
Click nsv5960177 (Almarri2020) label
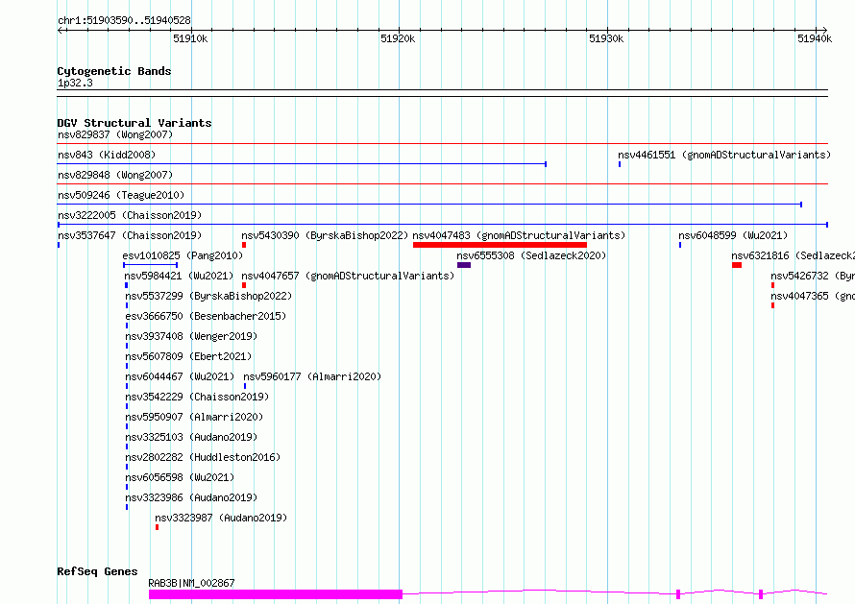point(312,376)
